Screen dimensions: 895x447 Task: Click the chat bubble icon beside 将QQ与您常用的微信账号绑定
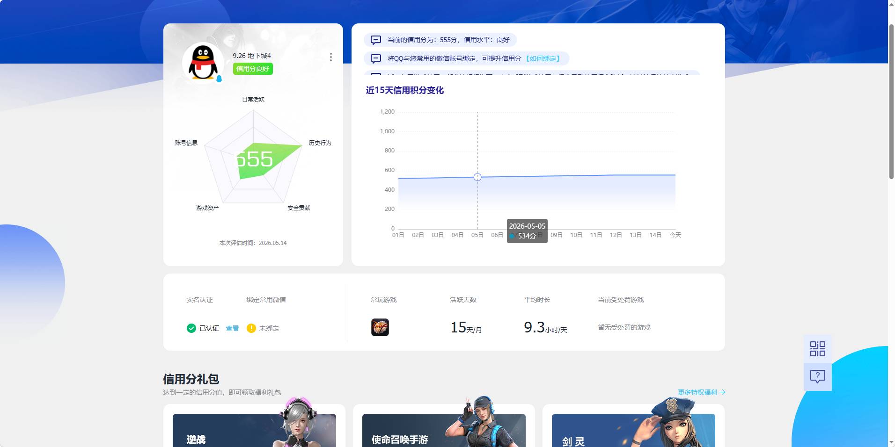tap(376, 58)
